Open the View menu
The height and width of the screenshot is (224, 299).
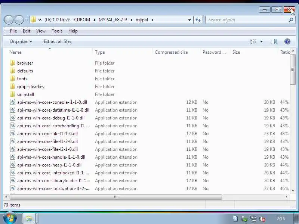click(41, 31)
